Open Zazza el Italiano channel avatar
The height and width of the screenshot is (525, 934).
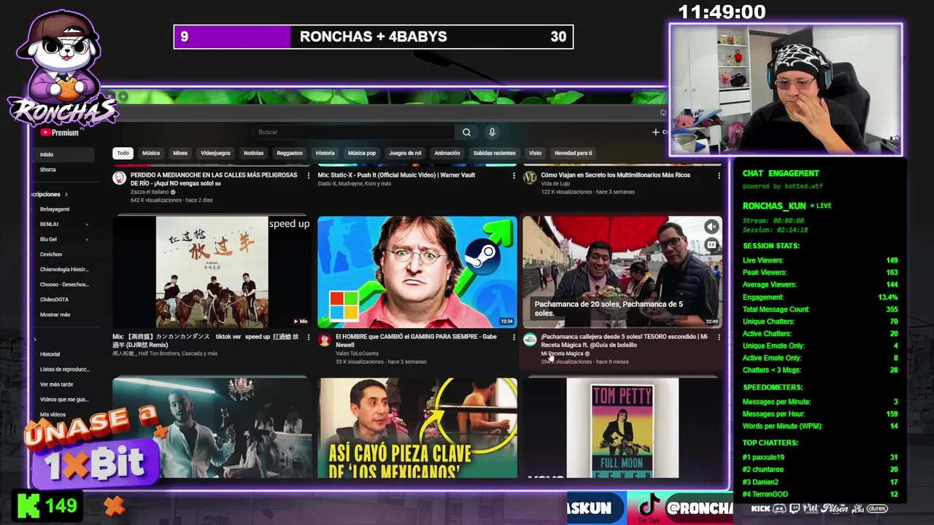point(120,178)
